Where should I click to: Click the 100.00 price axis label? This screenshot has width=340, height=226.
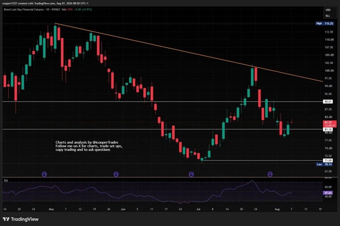click(x=329, y=71)
